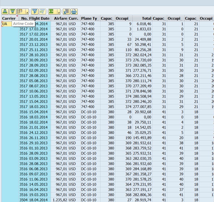Select the airfare cell showing 1.235,82
The height and width of the screenshot is (202, 214).
[x=60, y=200]
